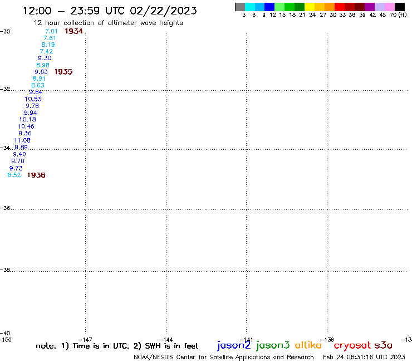Viewport: 412px width, 362px height.
Task: Click the Feb 24 08:31:16 UTC timestamp
Action: tap(364, 357)
